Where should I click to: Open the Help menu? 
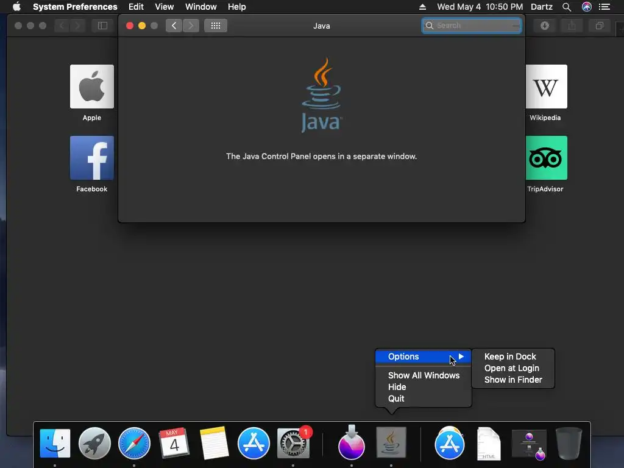[x=237, y=7]
